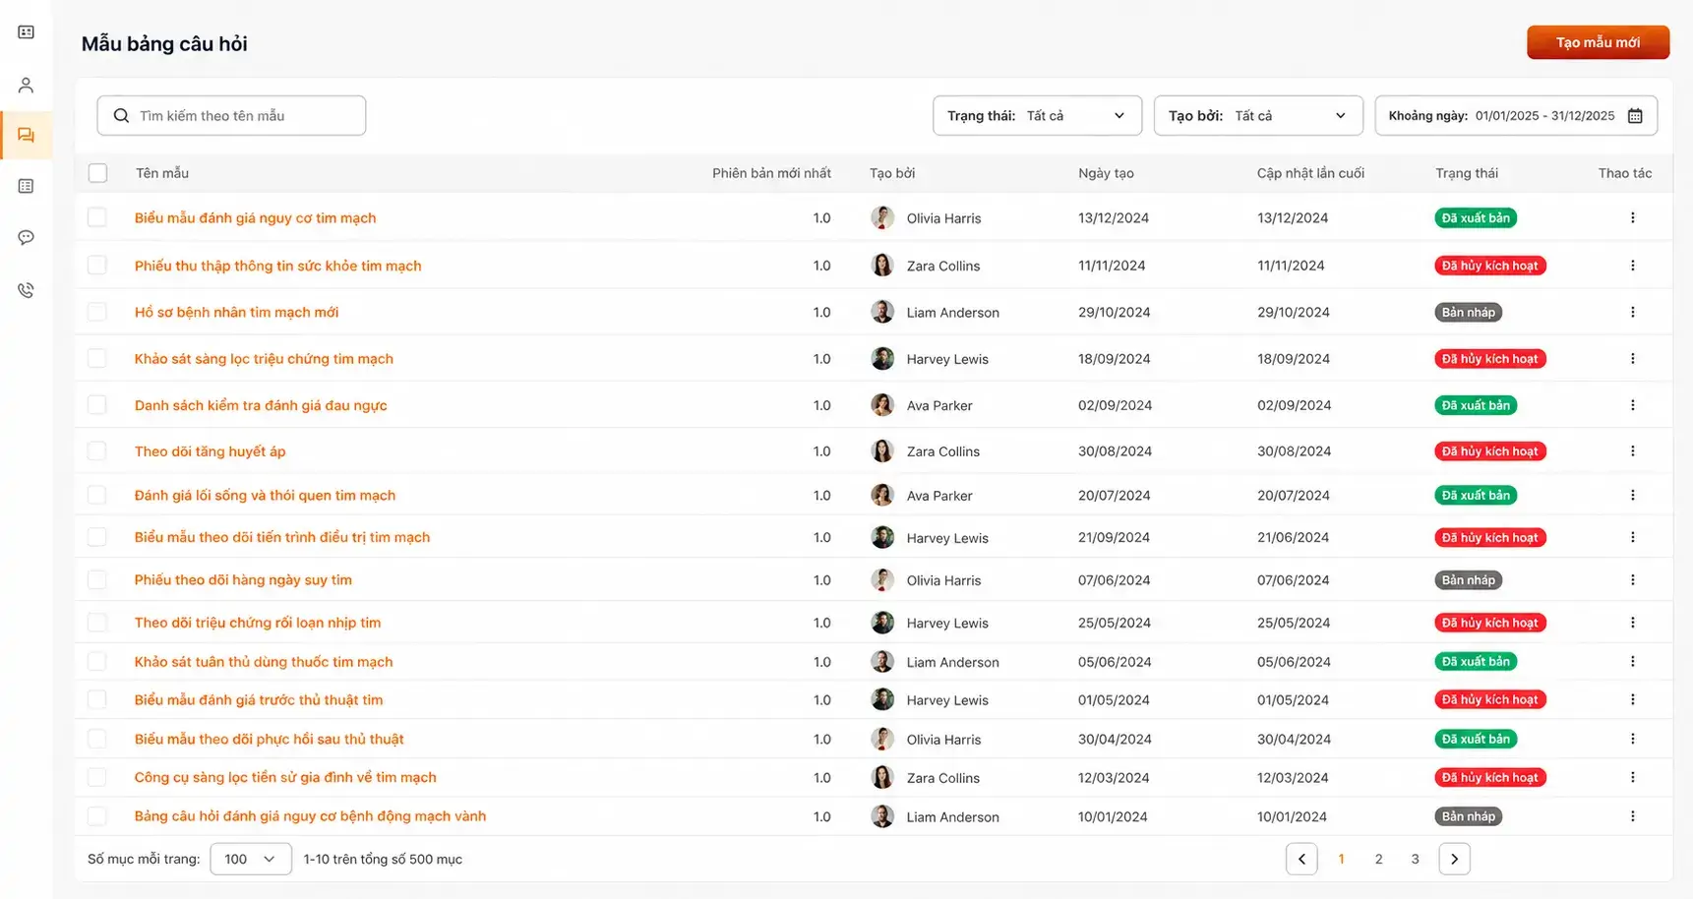This screenshot has width=1693, height=899.
Task: Focus the Tìm kiếm theo tên mẫu search field
Action: (231, 116)
